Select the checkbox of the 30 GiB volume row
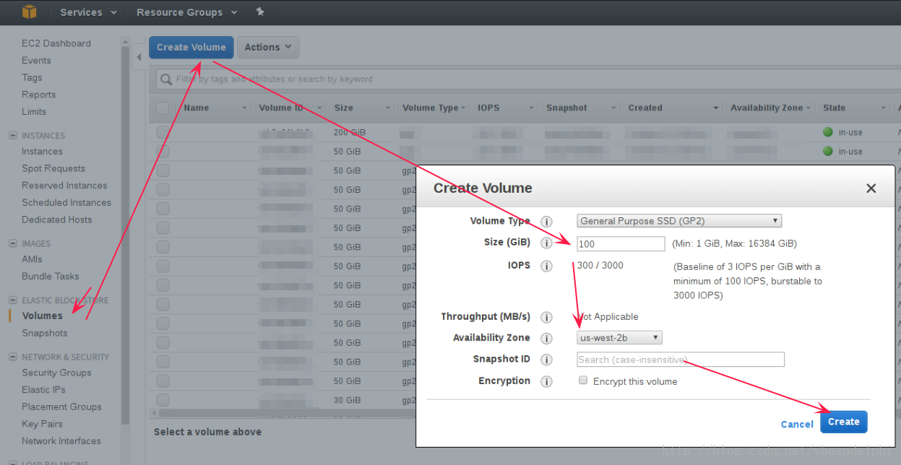This screenshot has width=901, height=465. [163, 399]
